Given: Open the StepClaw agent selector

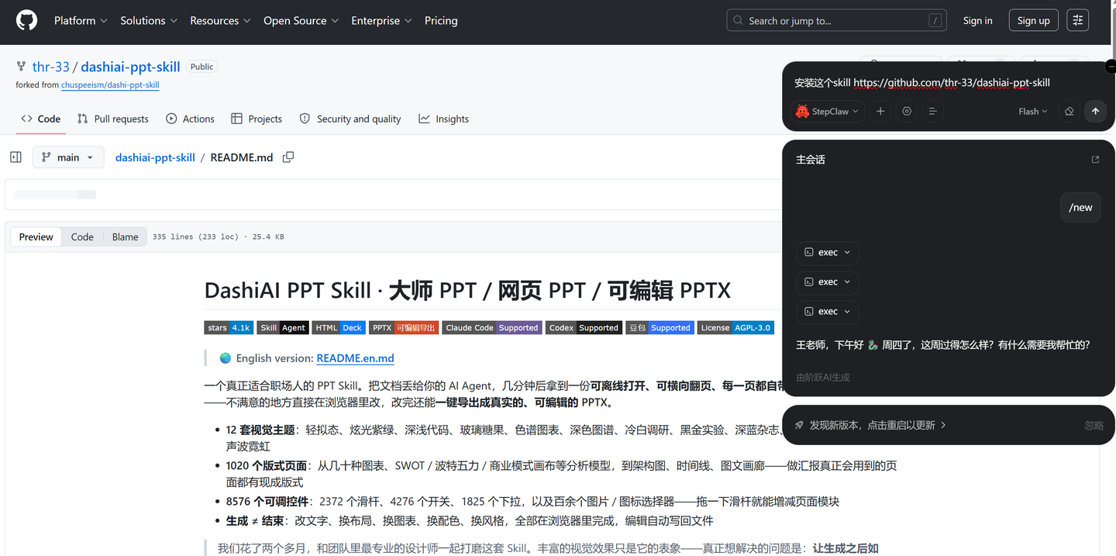Looking at the screenshot, I should click(x=828, y=112).
